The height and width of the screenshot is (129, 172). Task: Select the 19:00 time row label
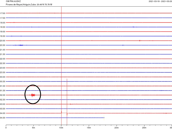(3, 32)
